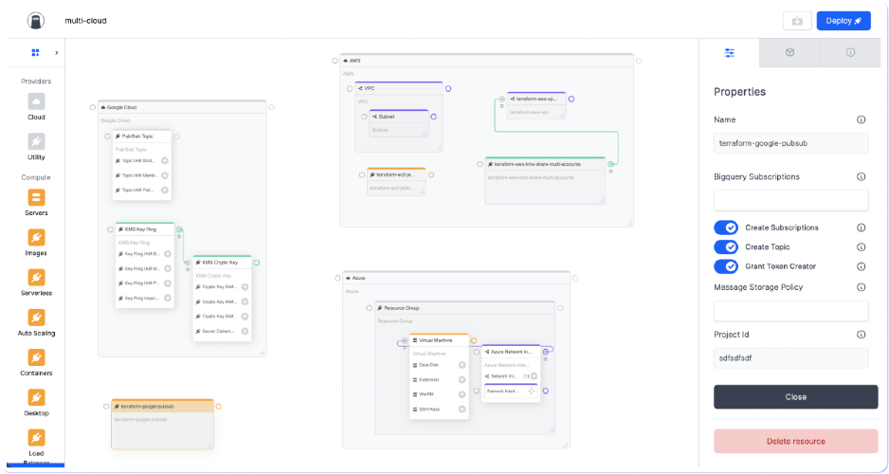The width and height of the screenshot is (889, 474).
Task: Add a Topic IAM Member to Pub/Sub Topic
Action: click(165, 175)
